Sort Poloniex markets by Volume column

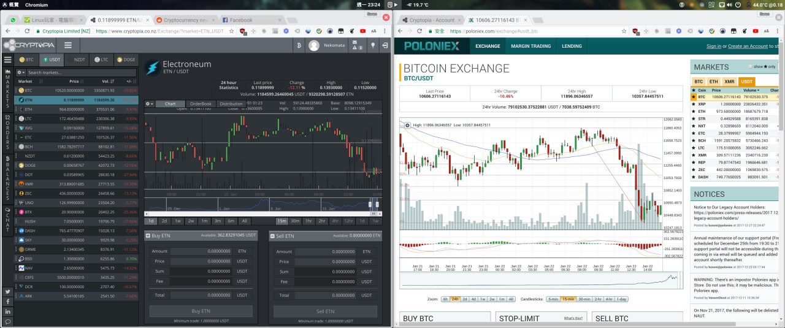[751, 90]
